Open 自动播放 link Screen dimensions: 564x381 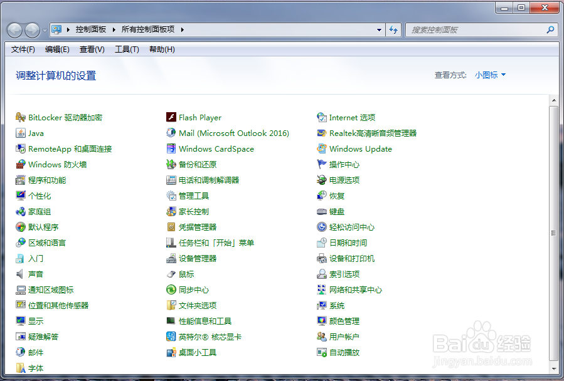tap(344, 352)
